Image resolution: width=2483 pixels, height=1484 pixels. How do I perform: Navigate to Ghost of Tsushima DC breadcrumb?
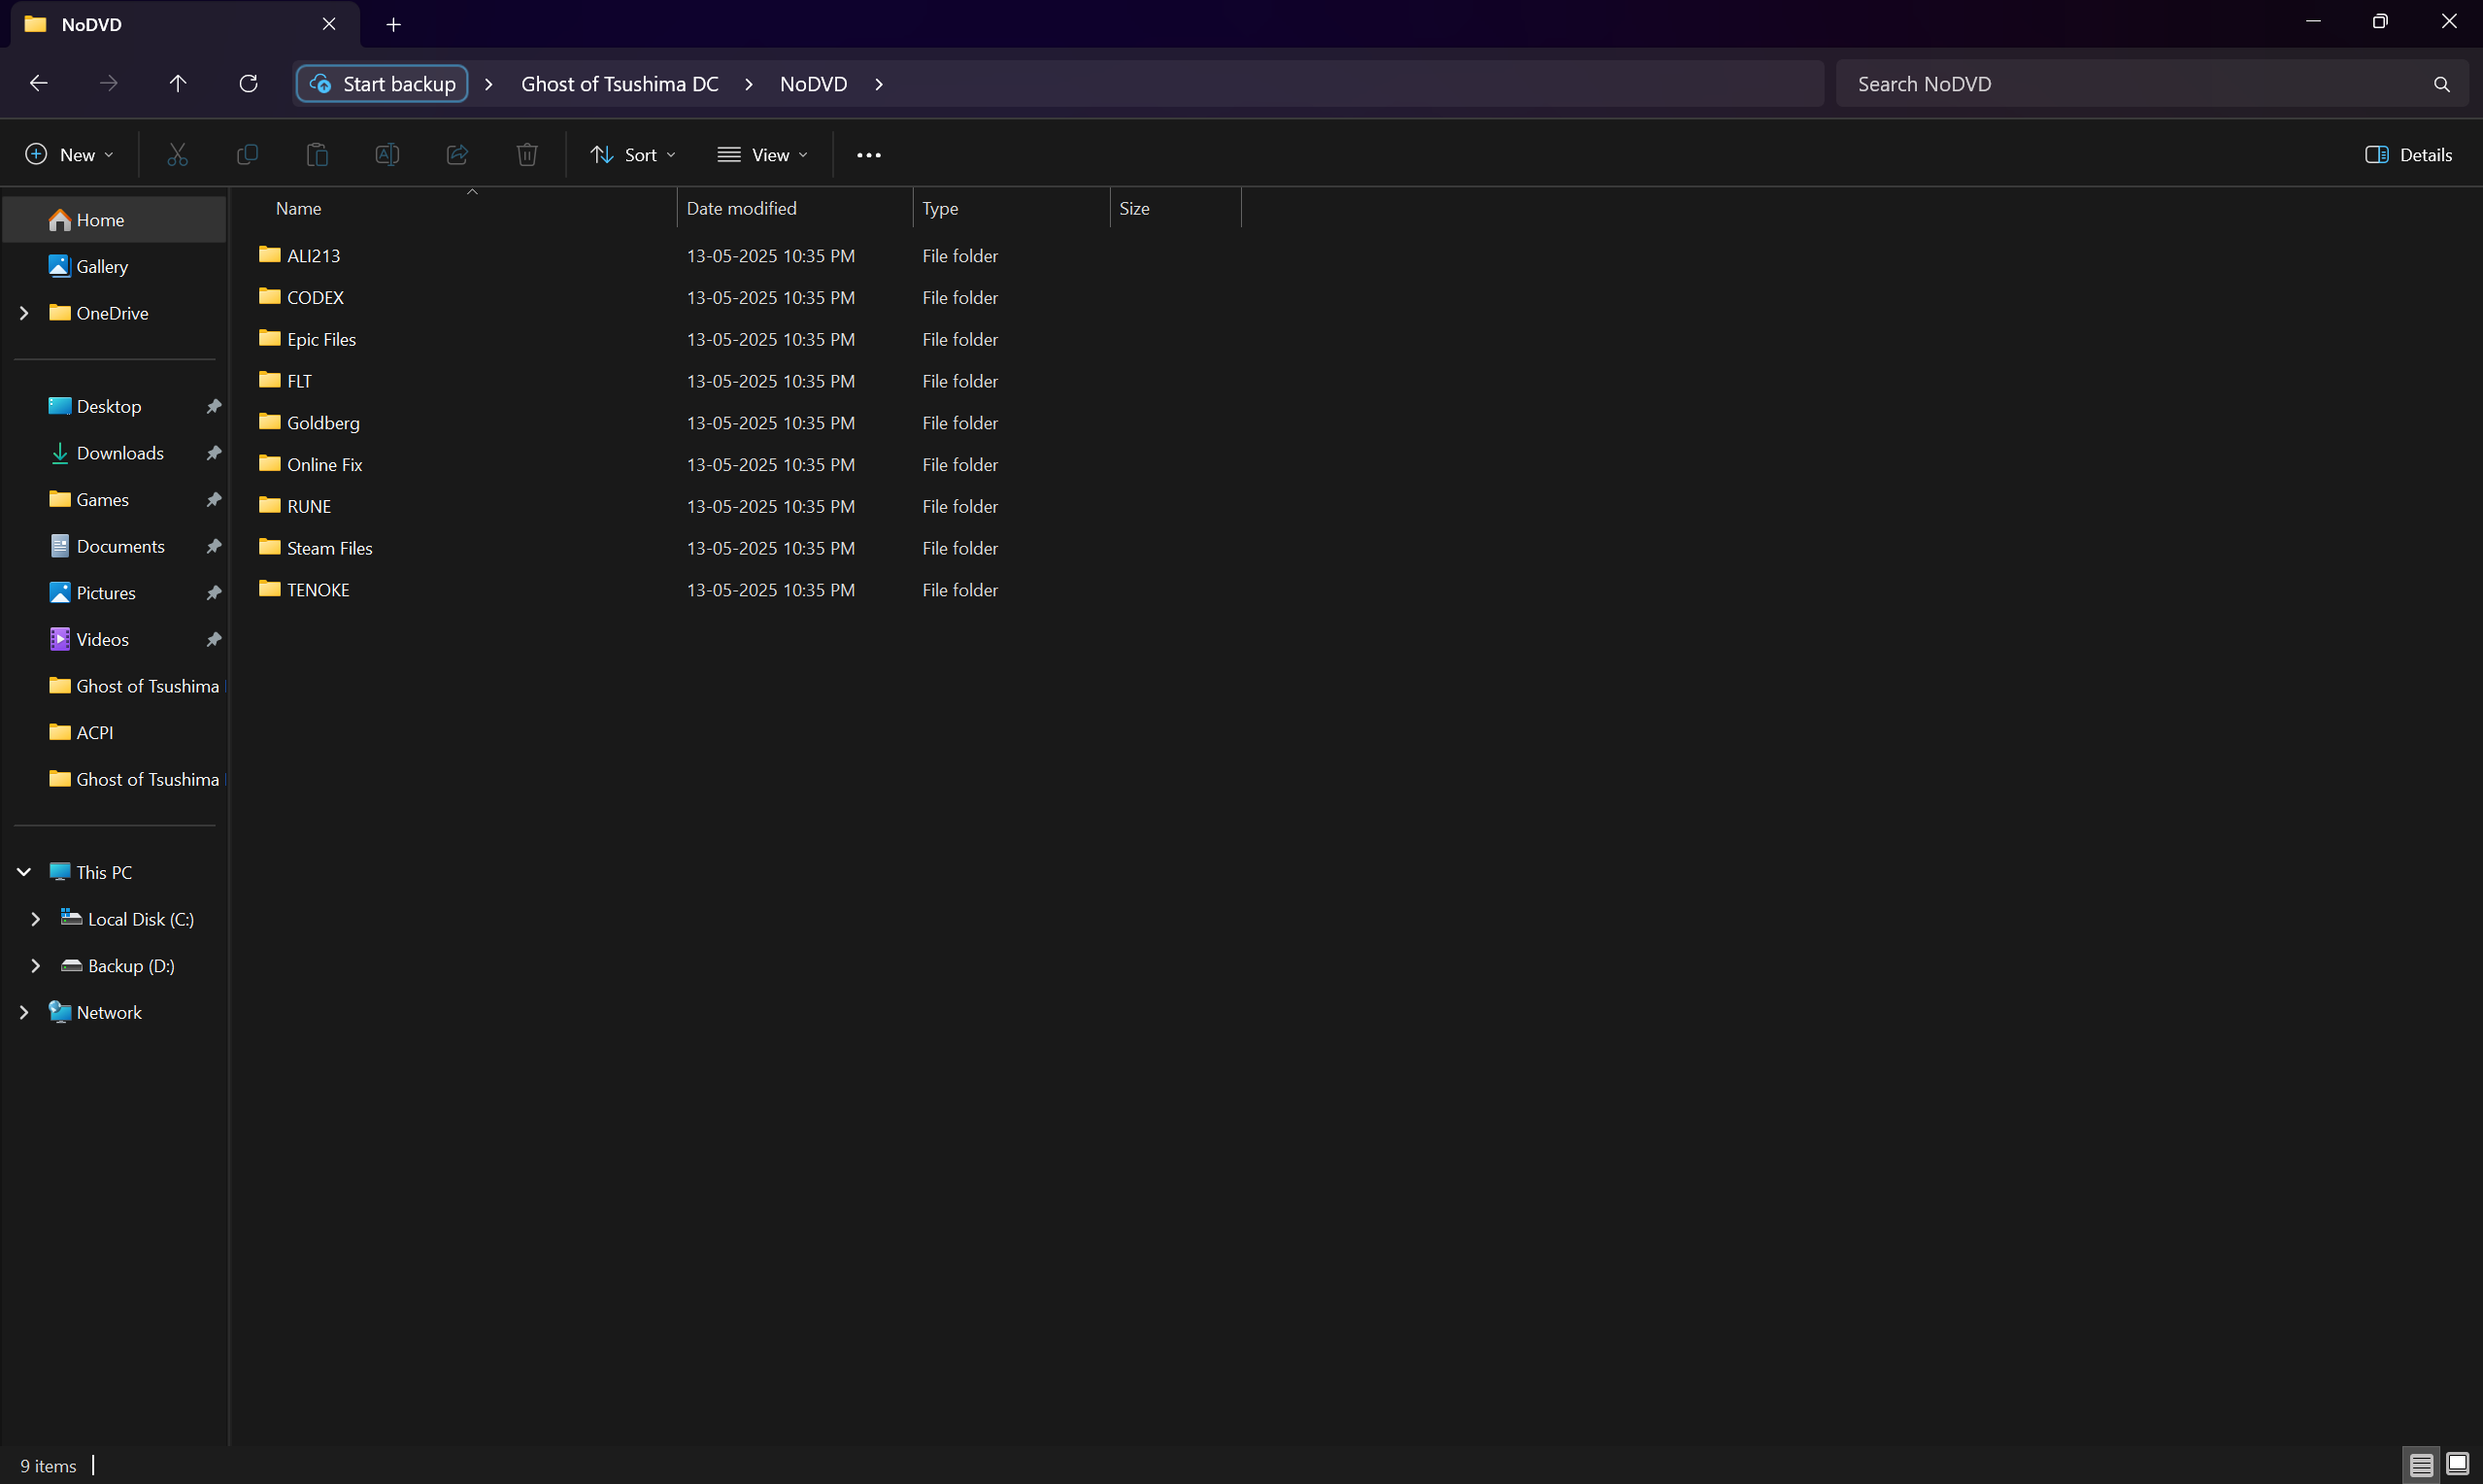coord(619,84)
